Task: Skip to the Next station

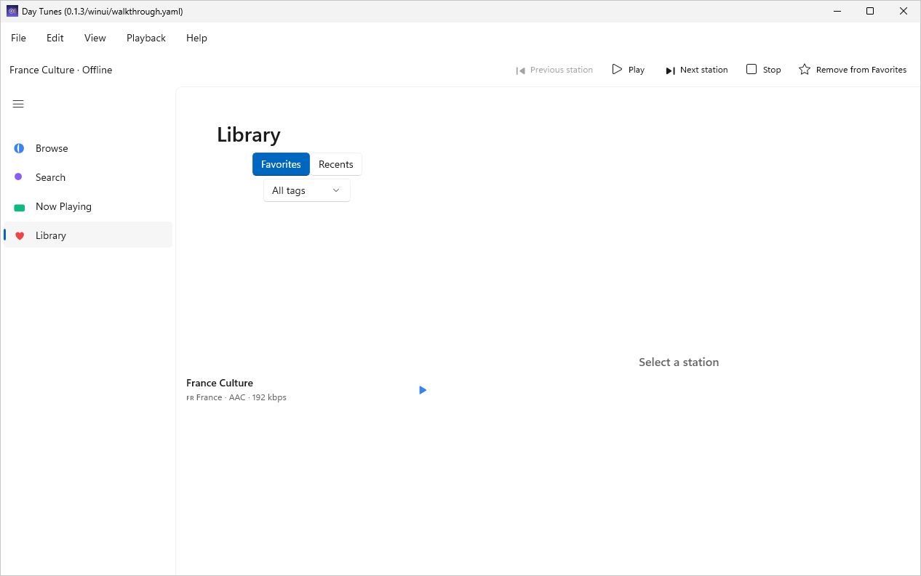Action: pyautogui.click(x=696, y=70)
